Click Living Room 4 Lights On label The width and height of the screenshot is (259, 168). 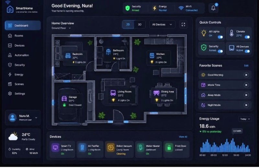point(124,100)
